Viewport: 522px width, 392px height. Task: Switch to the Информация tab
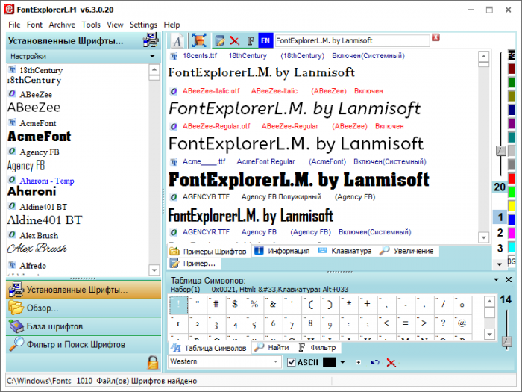pos(282,251)
